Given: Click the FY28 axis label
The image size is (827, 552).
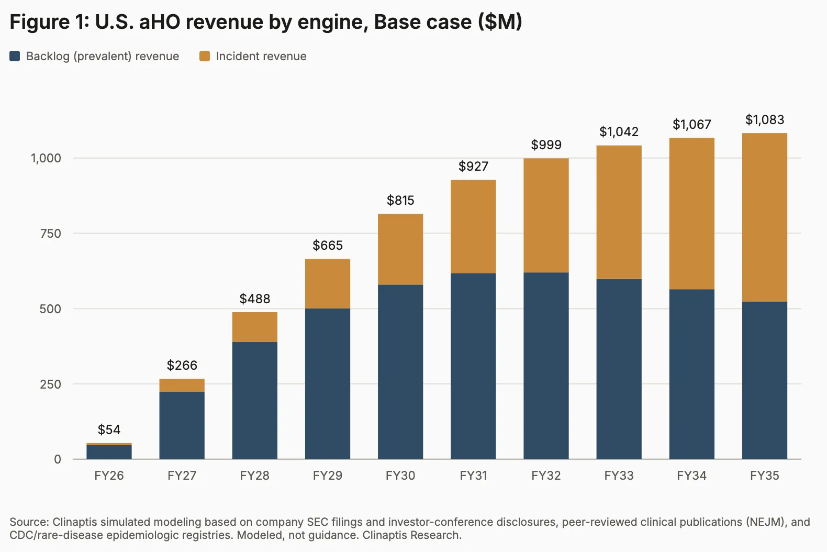Looking at the screenshot, I should 255,476.
